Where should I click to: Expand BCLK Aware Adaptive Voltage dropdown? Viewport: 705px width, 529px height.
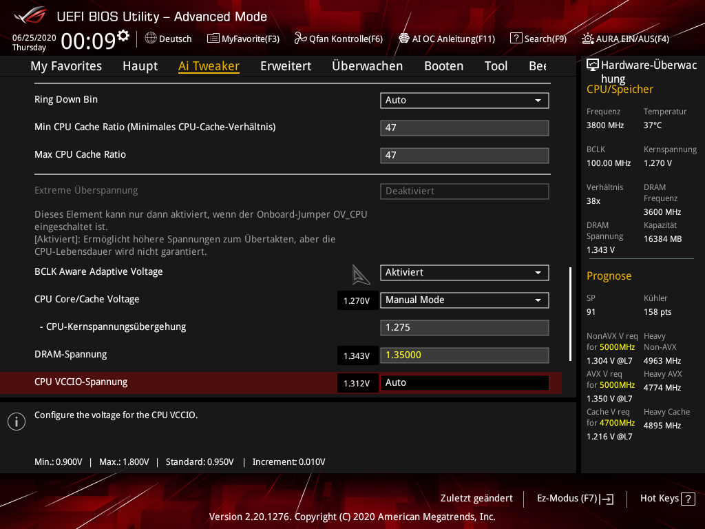[x=465, y=273]
